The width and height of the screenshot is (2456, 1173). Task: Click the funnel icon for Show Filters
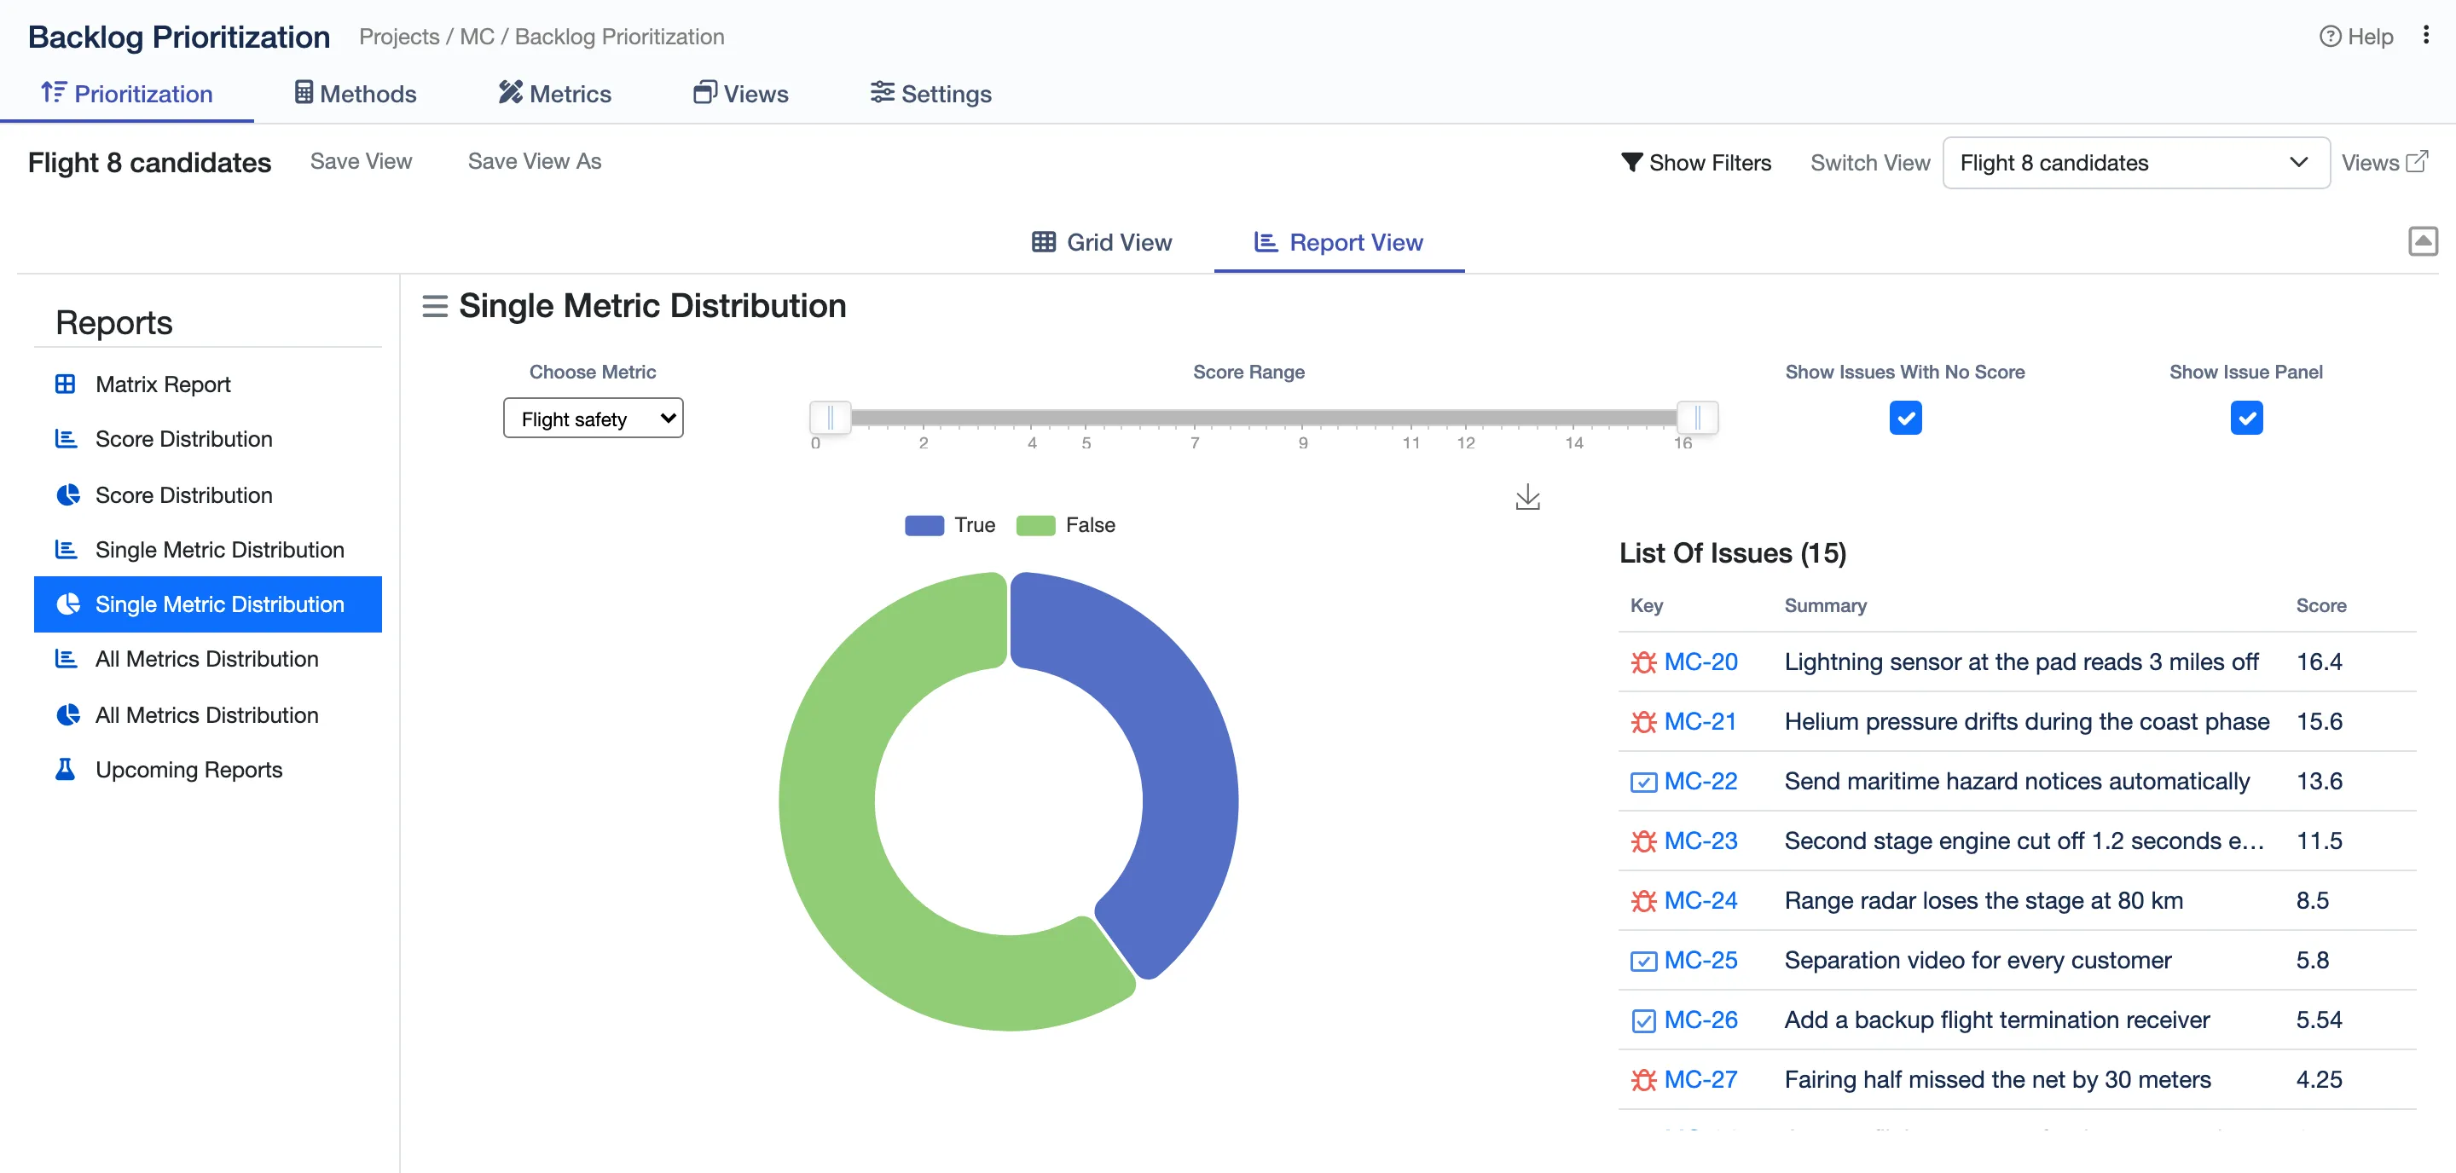[x=1631, y=163]
